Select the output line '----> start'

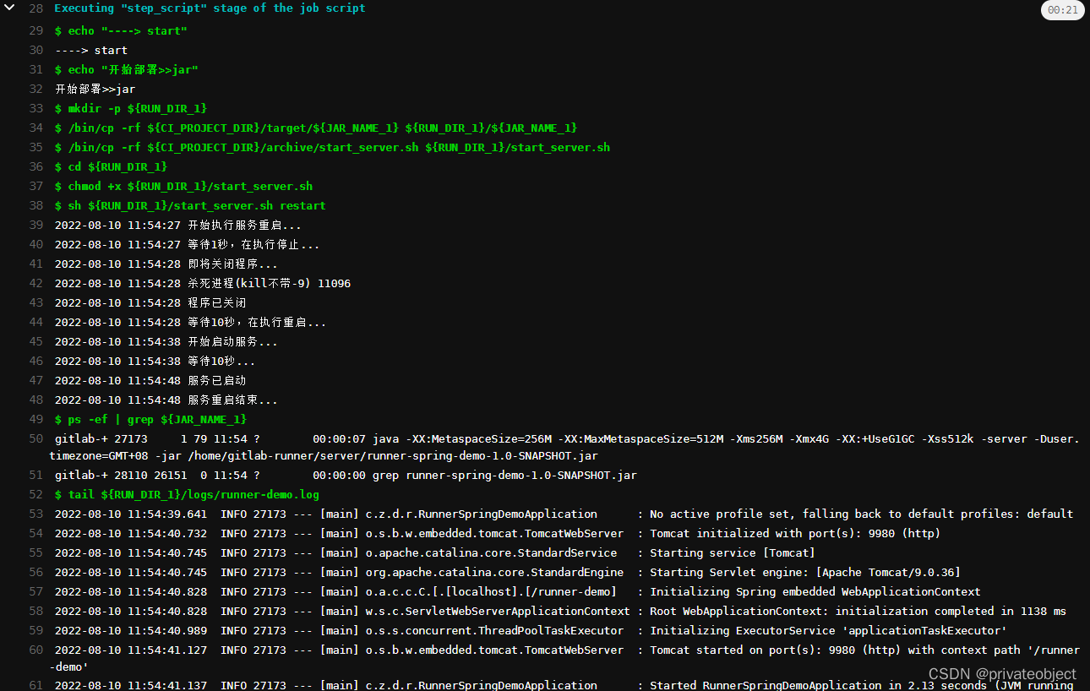(x=91, y=50)
